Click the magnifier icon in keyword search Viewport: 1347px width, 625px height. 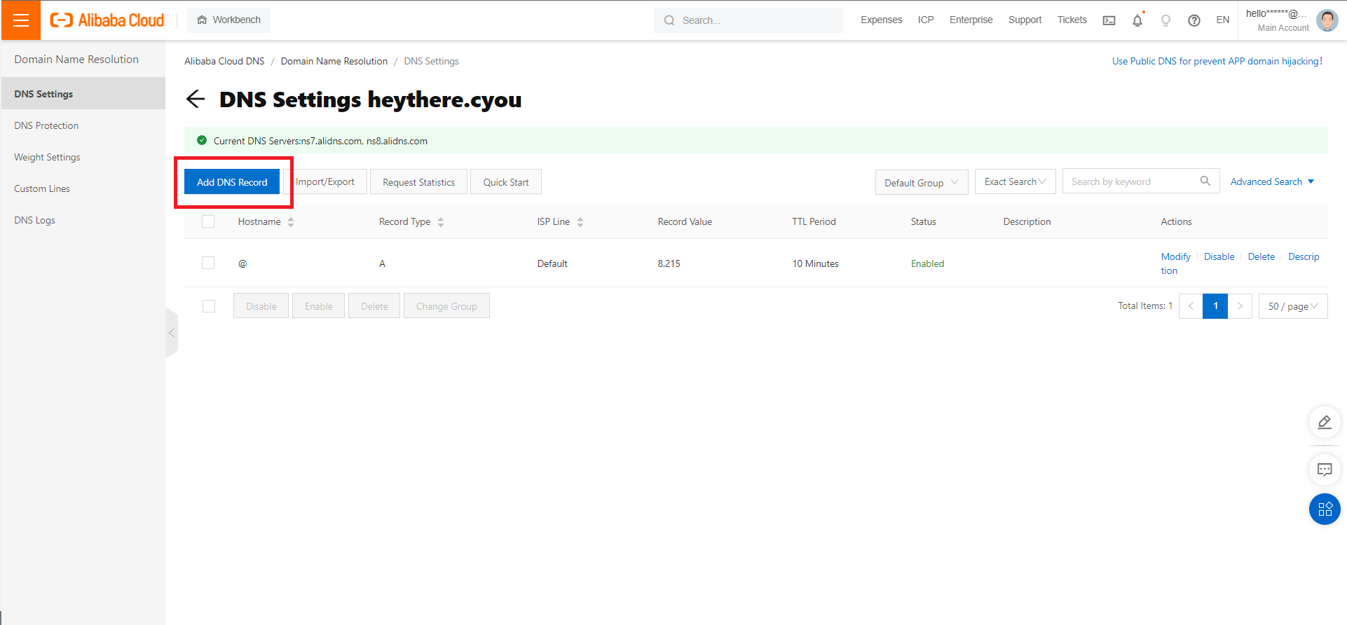tap(1205, 181)
